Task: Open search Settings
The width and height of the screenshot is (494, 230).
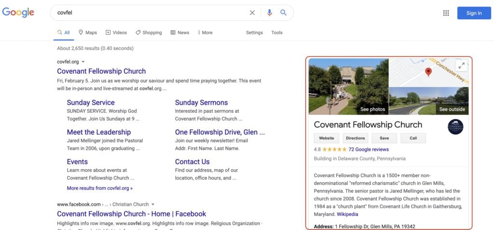Action: 254,32
